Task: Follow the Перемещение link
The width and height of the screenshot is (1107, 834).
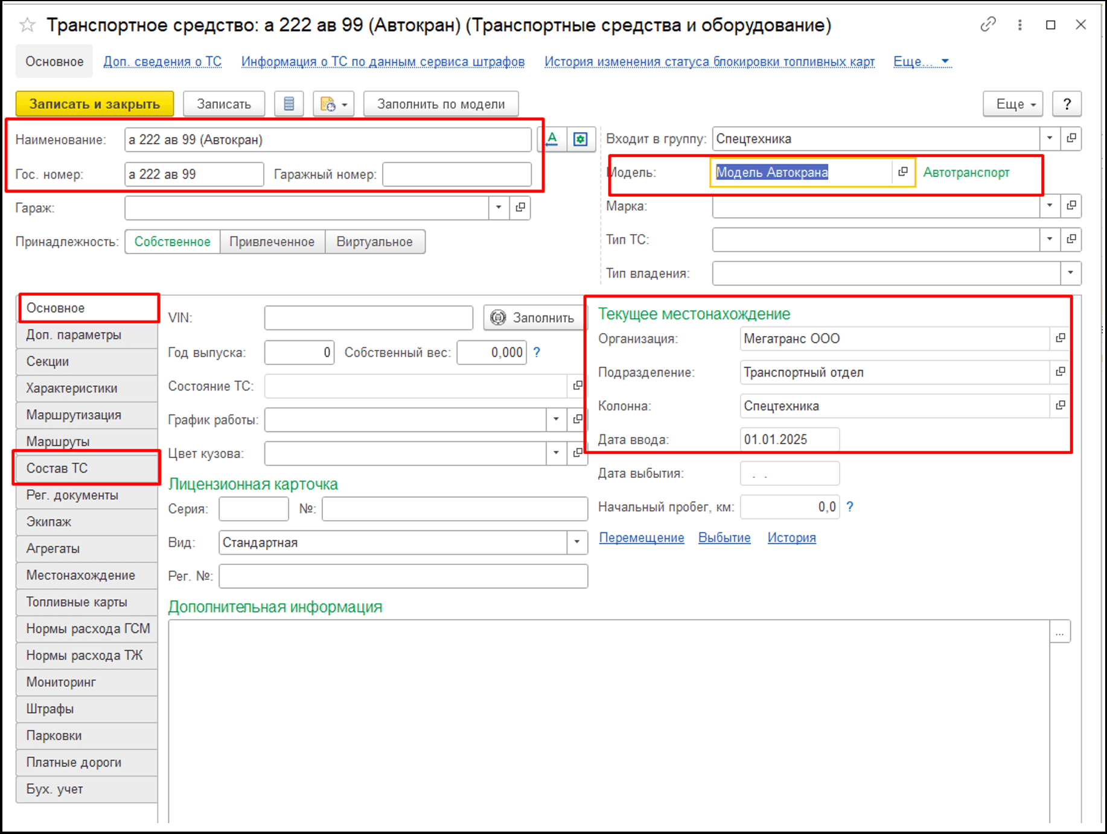Action: [x=641, y=538]
